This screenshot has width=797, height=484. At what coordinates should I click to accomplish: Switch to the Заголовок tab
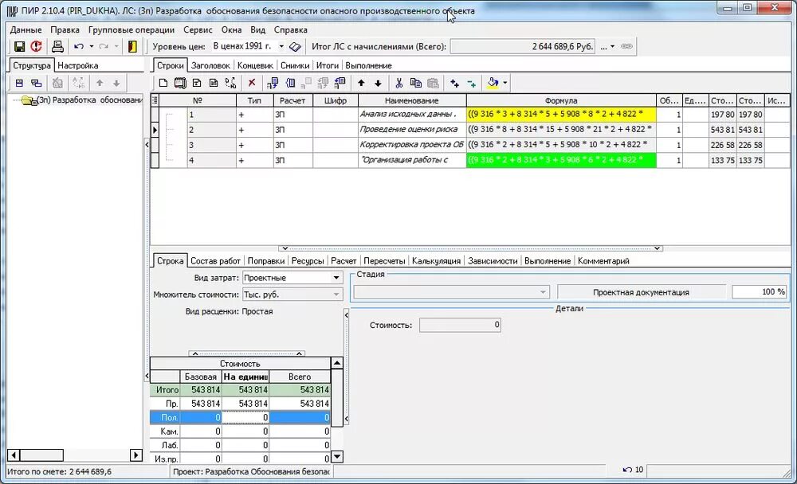coord(210,65)
